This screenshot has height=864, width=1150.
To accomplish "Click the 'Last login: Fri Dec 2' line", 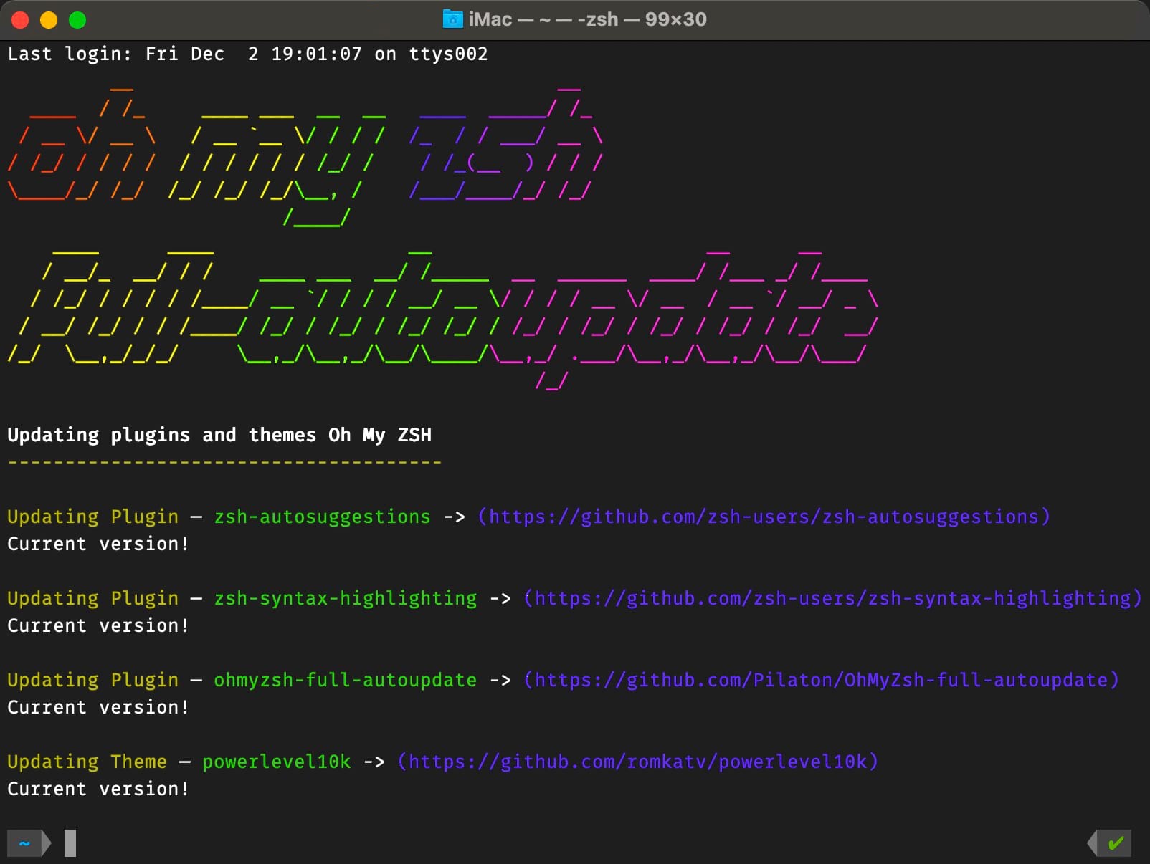I will coord(247,54).
